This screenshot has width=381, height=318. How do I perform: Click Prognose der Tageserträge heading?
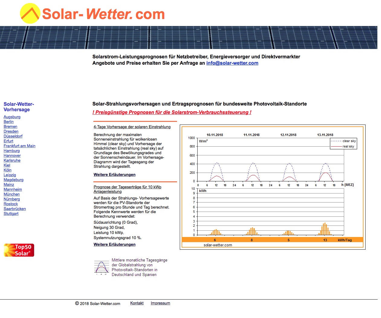(x=128, y=189)
